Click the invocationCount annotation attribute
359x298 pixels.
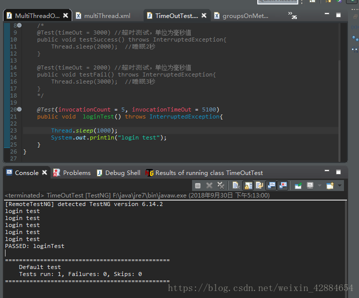84,109
